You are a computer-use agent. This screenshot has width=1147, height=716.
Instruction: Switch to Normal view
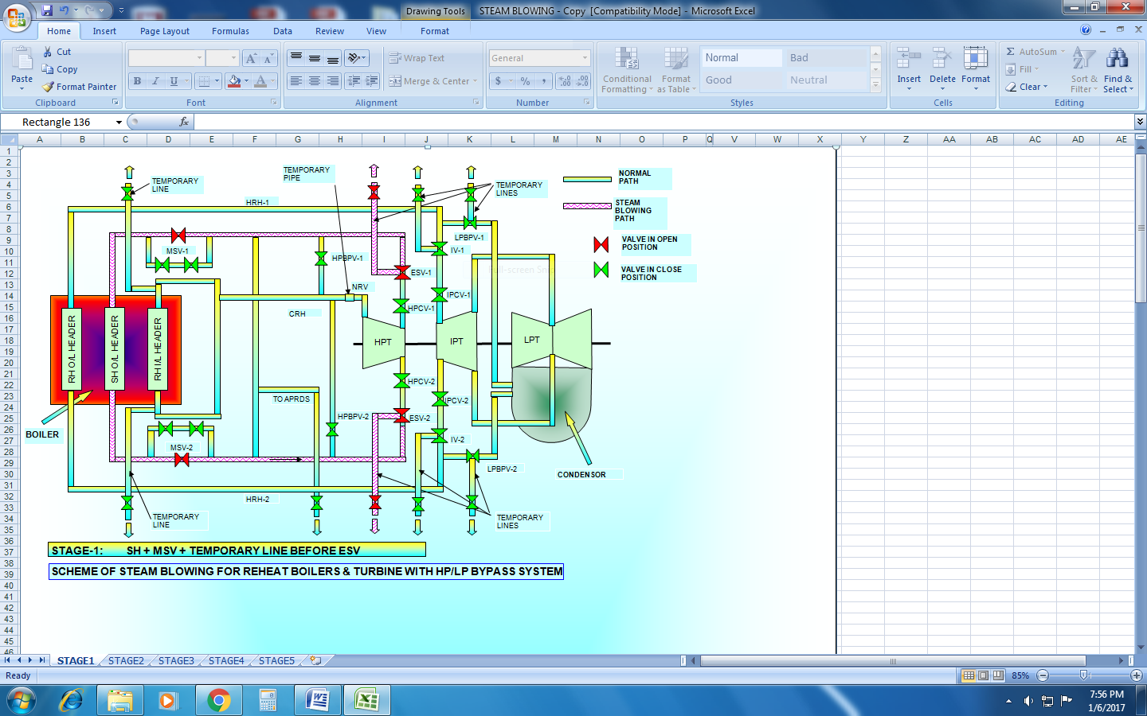pos(969,675)
